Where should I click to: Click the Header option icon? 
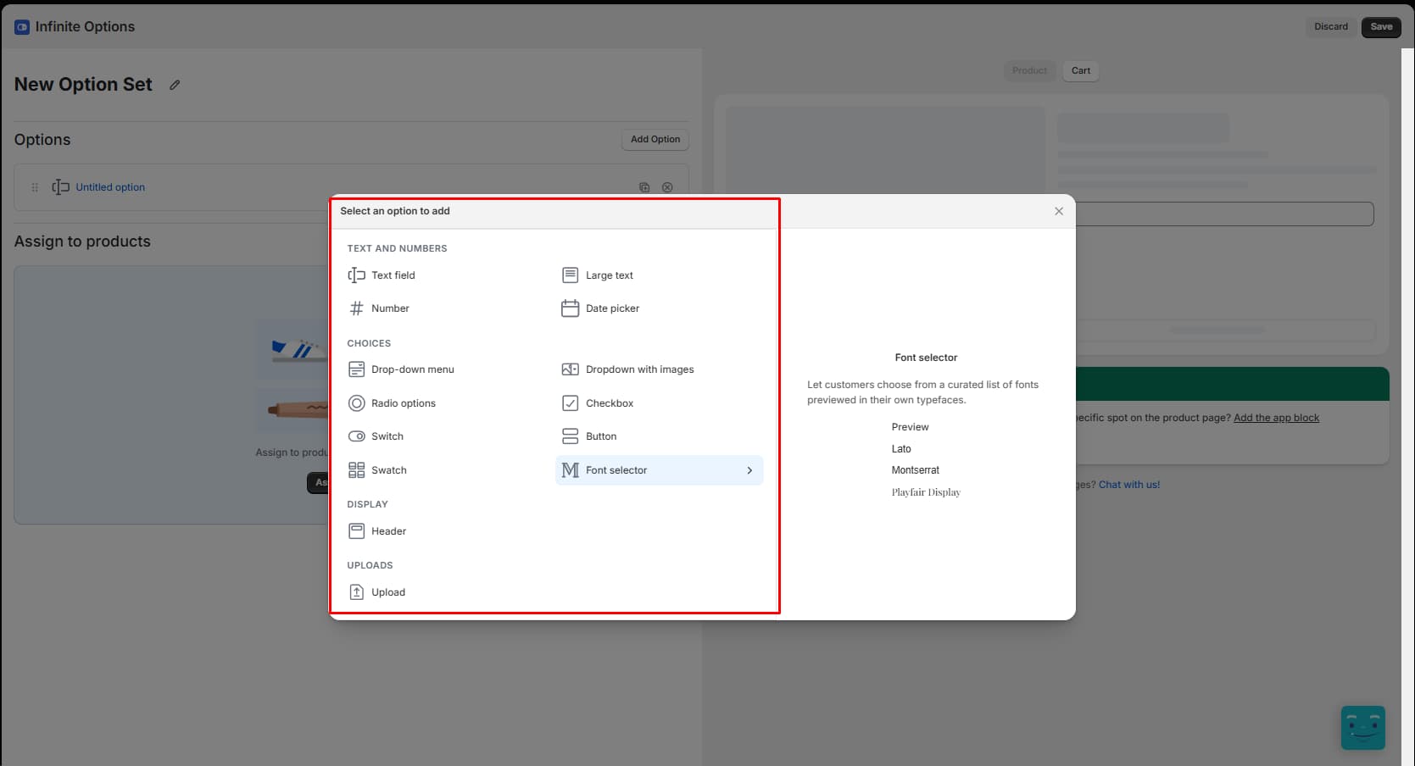point(357,531)
